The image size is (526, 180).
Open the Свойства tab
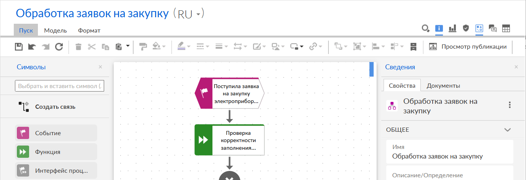402,85
